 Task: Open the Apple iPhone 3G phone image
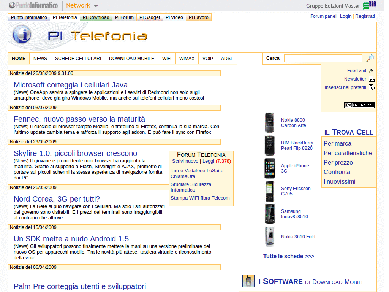coord(270,168)
